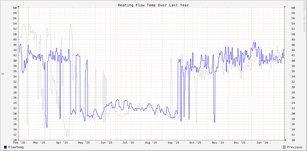Select the Jul '25 label on the time axis
Viewport: 307px width, 151px height.
click(128, 142)
